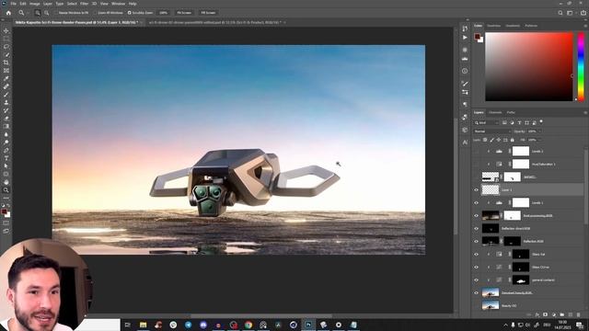This screenshot has width=589, height=331.
Task: Hide the Levels 1 adjustment layer
Action: [477, 202]
